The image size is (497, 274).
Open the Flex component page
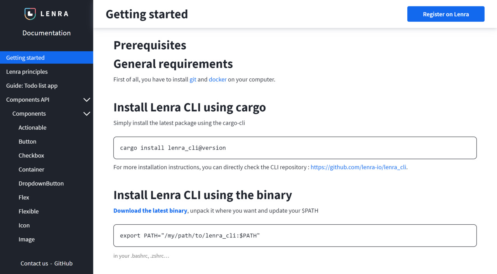point(24,198)
